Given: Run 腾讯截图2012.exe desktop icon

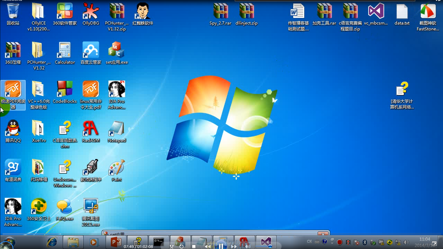Looking at the screenshot, I should pyautogui.click(x=91, y=212).
